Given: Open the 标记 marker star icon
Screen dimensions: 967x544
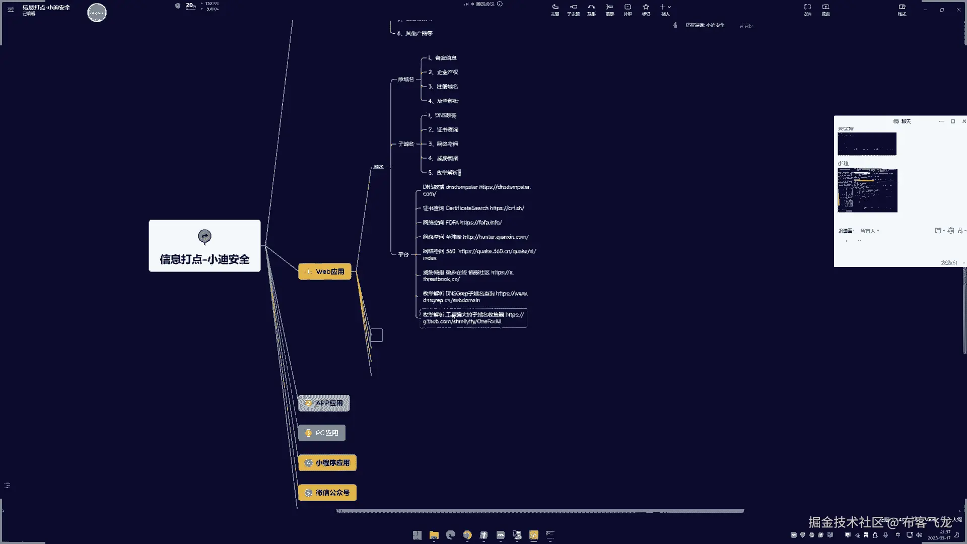Looking at the screenshot, I should 646,10.
